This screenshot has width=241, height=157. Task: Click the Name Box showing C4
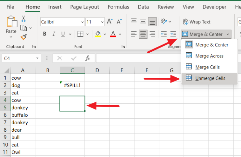22,58
